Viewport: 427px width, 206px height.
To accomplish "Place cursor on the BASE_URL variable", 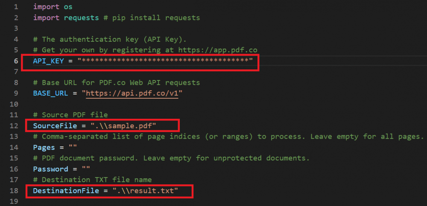I will click(x=50, y=93).
